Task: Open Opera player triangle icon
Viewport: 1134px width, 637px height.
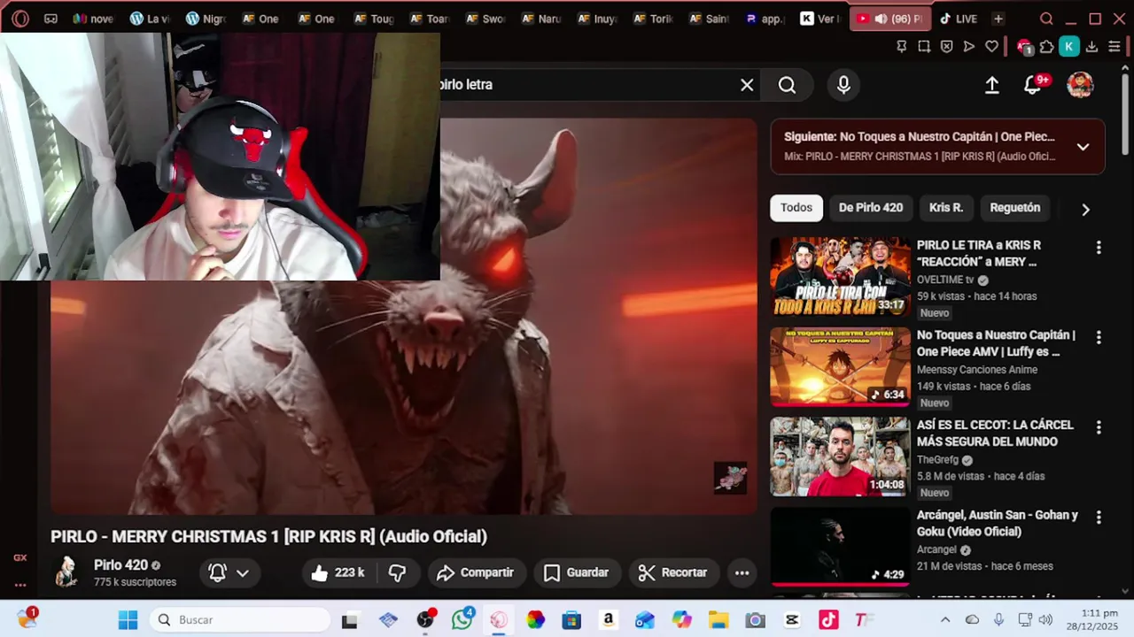Action: tap(969, 47)
